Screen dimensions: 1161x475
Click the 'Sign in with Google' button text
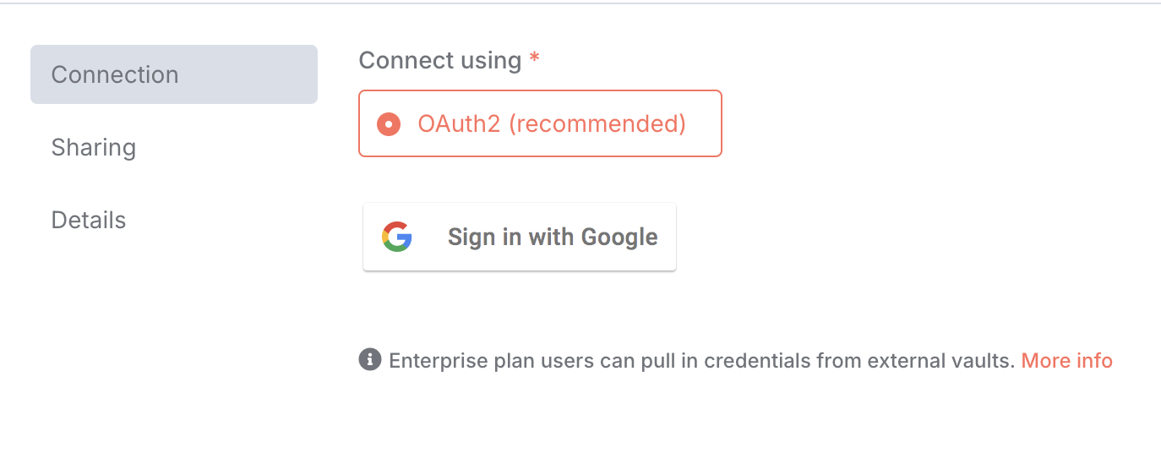tap(553, 237)
